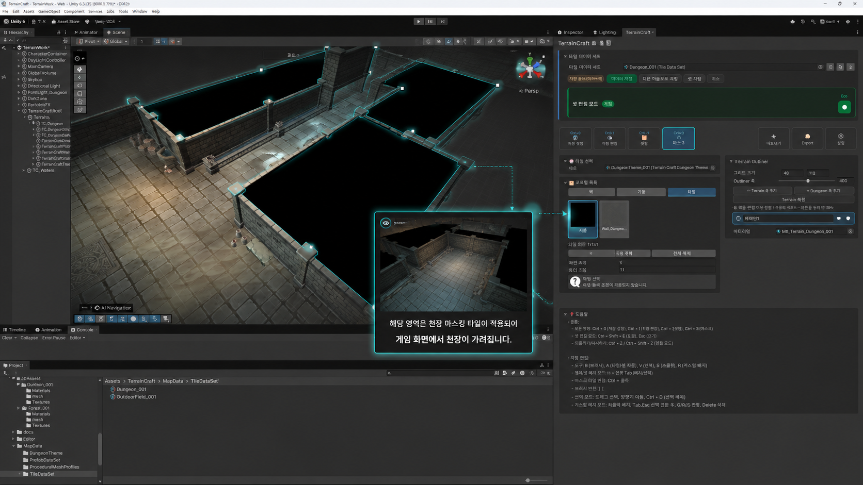The image size is (863, 485).
Task: Click the orientation gizmo in Scene view
Action: 530,68
